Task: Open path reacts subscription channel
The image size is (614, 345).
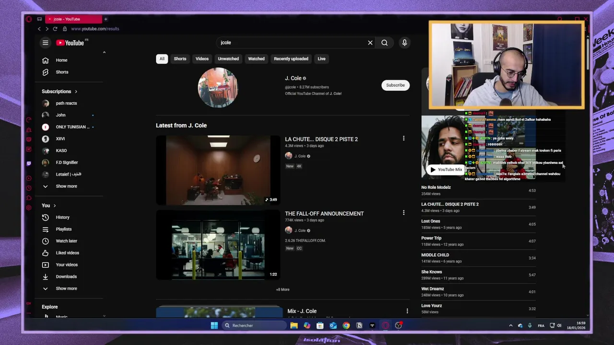Action: [x=66, y=103]
